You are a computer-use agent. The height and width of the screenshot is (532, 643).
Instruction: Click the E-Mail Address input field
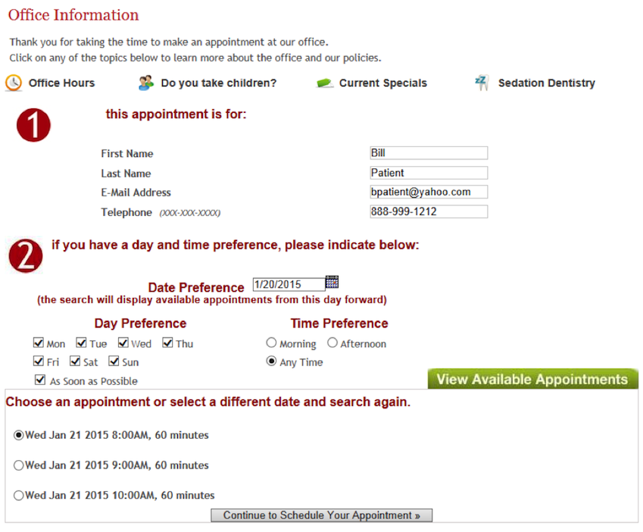pos(428,192)
